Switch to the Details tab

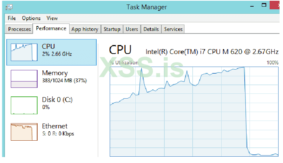click(x=151, y=29)
